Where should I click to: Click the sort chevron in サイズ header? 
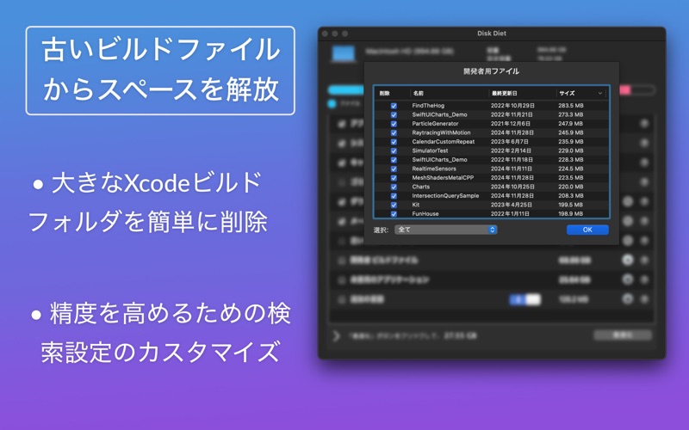pos(599,93)
